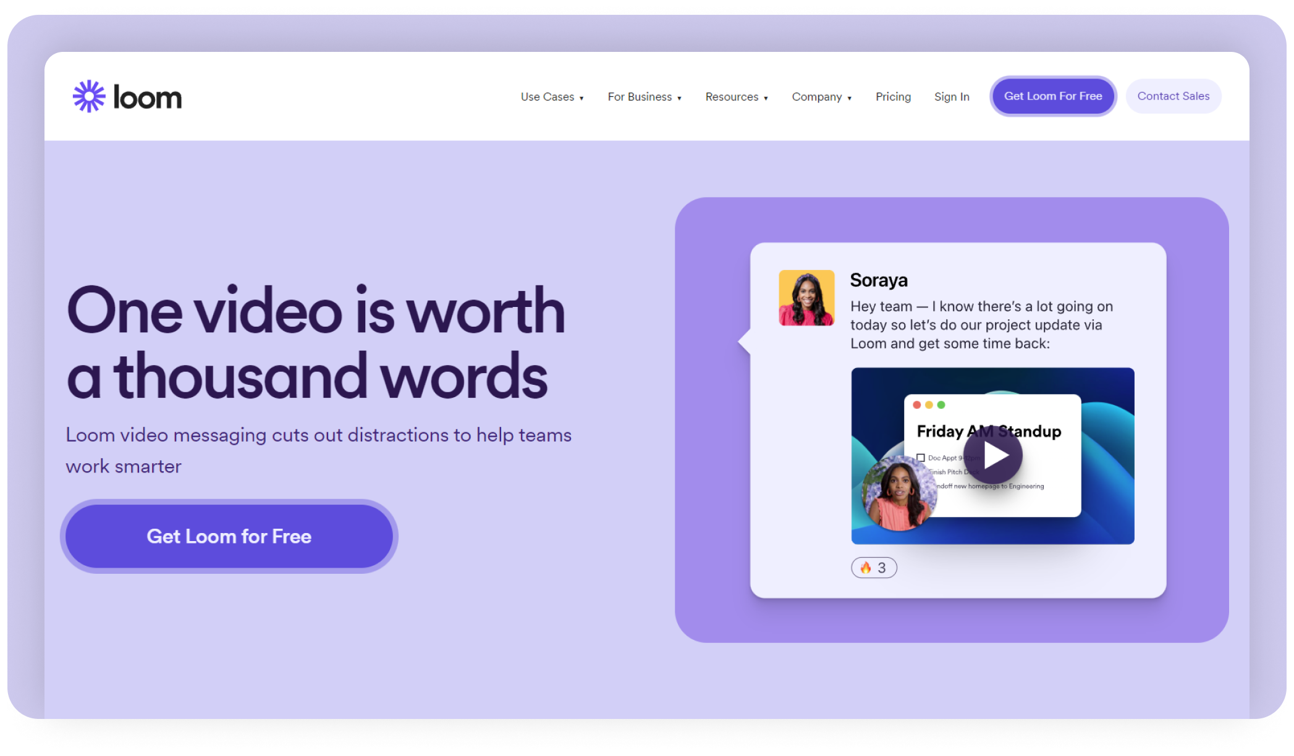This screenshot has width=1294, height=756.
Task: Click the headline One video is worth
Action: click(316, 311)
